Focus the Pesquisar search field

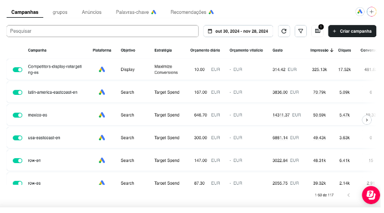[102, 31]
